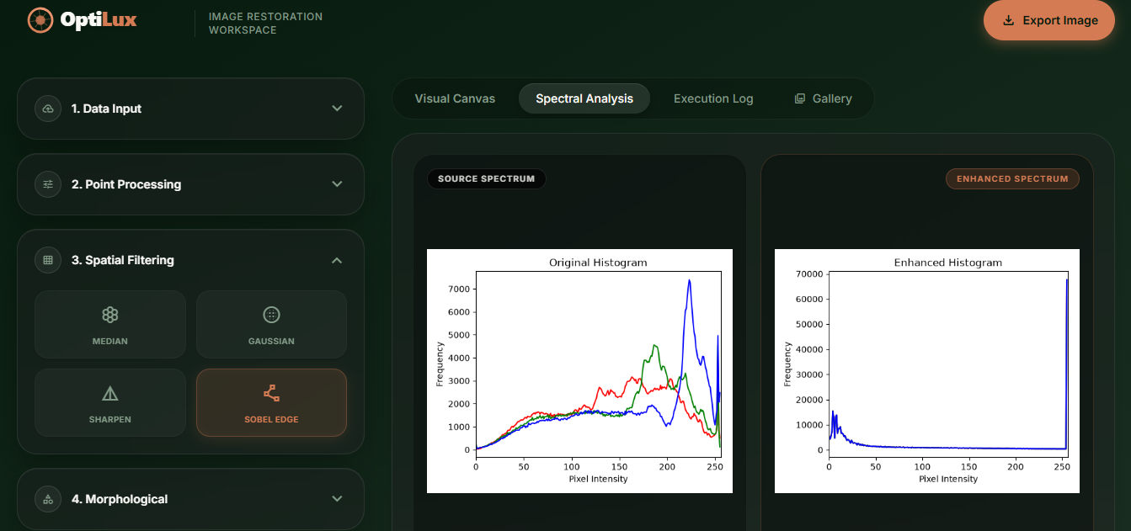Open the 1. Data Input panel header
1131x531 pixels.
pyautogui.click(x=190, y=109)
